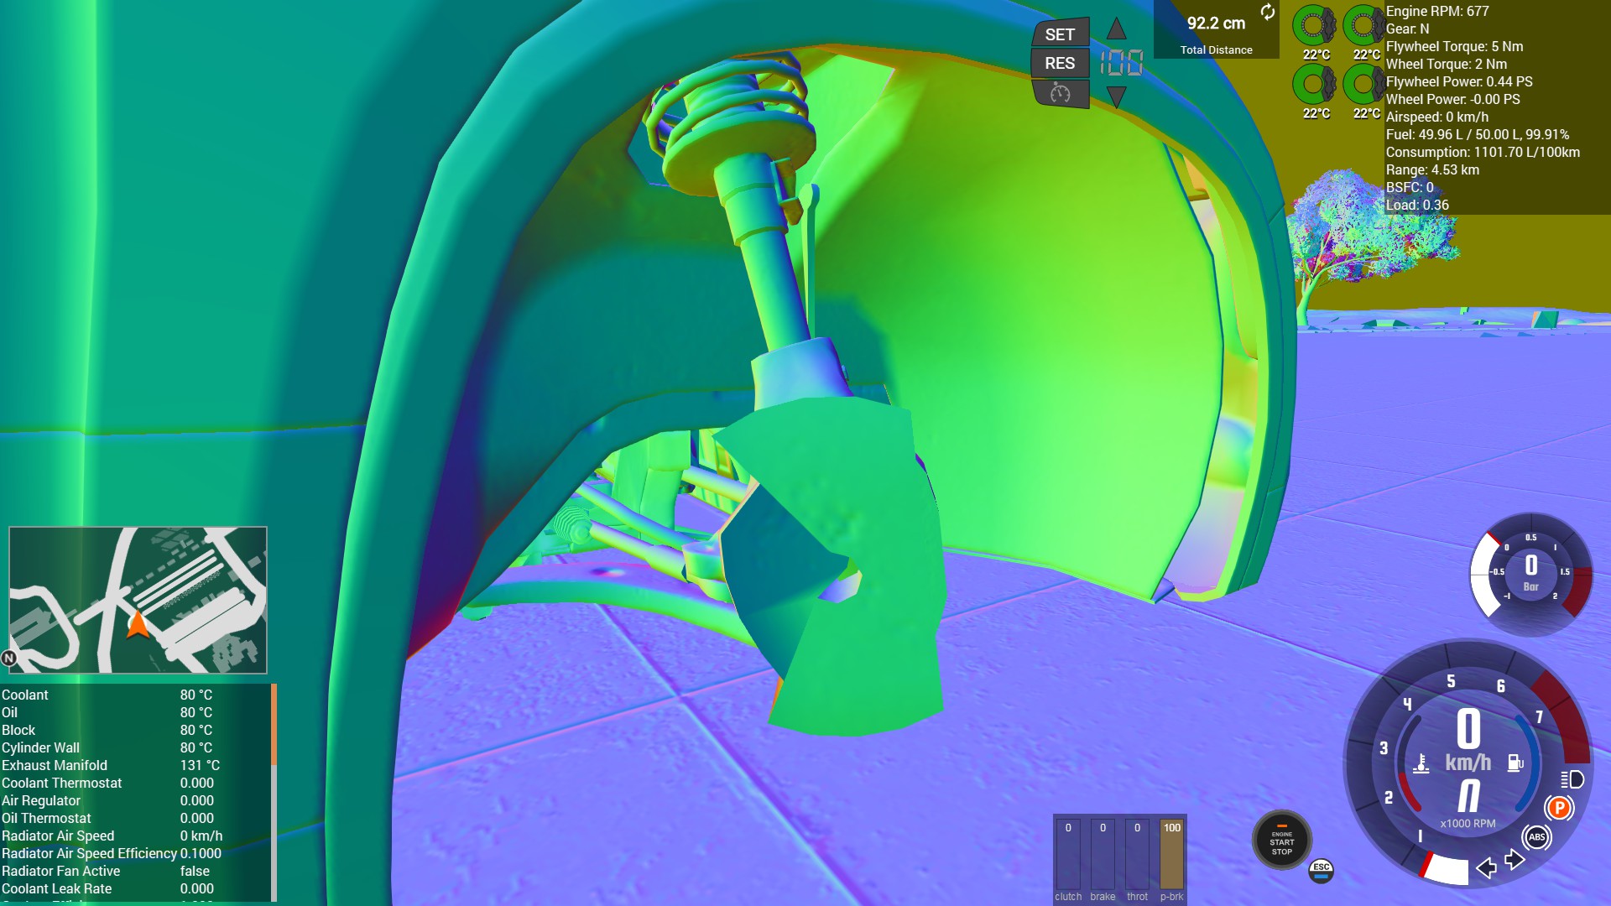
Task: Decrease cruise speed with down arrow
Action: 1116,96
